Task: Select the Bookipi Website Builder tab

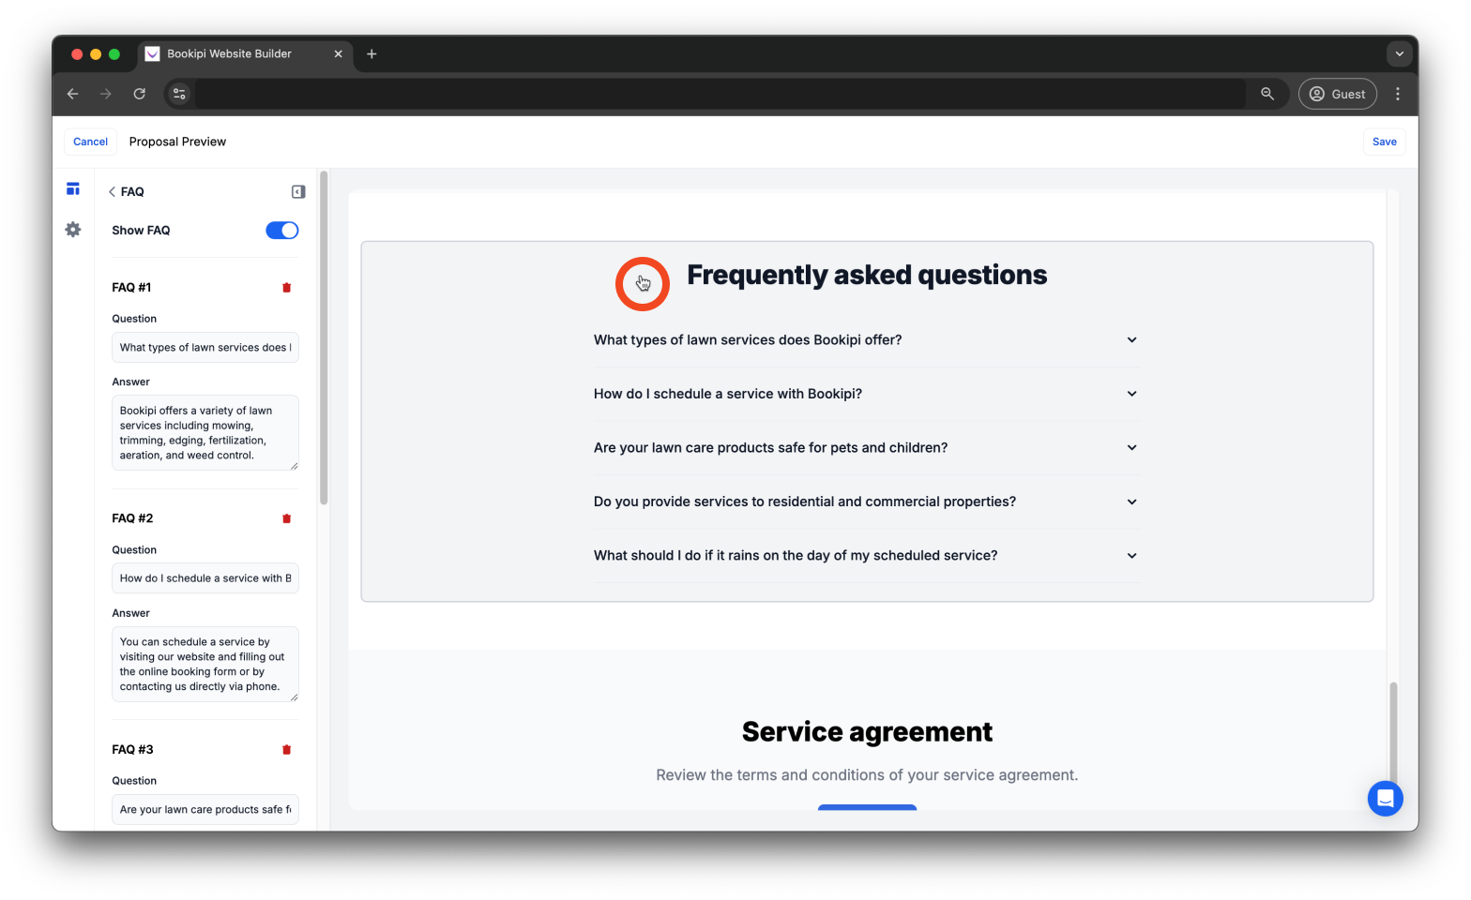Action: click(x=244, y=53)
